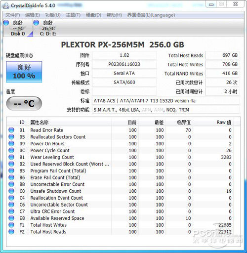Click the PLEXTOR PX-256M5M 256.0 GB title
247x253 pixels.
coord(123,45)
